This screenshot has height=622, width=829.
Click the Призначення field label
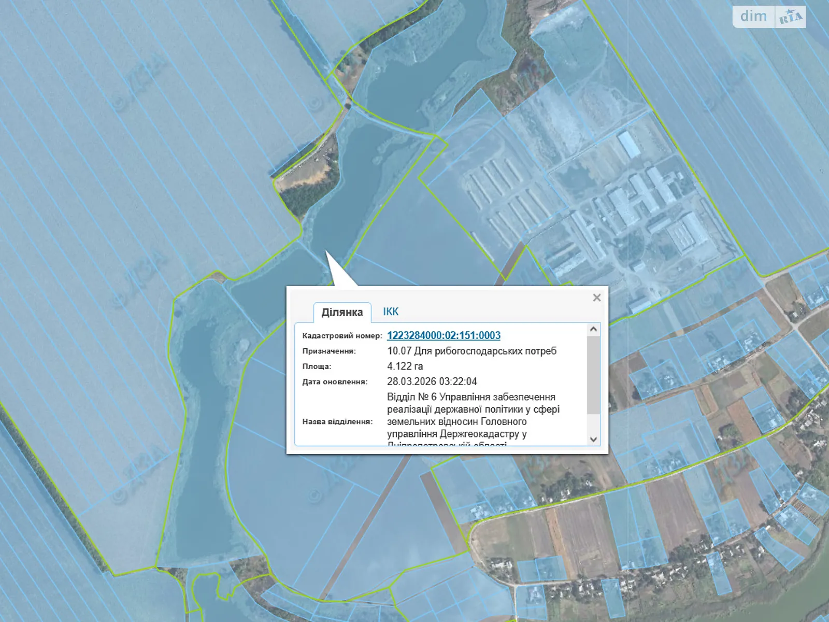[329, 351]
